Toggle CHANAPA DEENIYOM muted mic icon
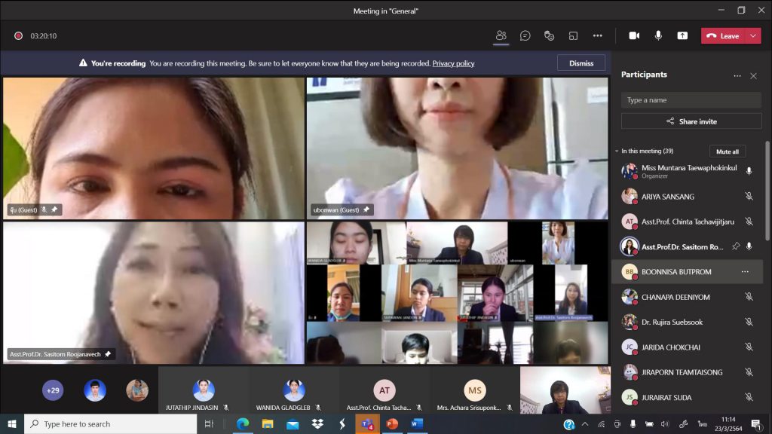This screenshot has width=772, height=434. (749, 297)
